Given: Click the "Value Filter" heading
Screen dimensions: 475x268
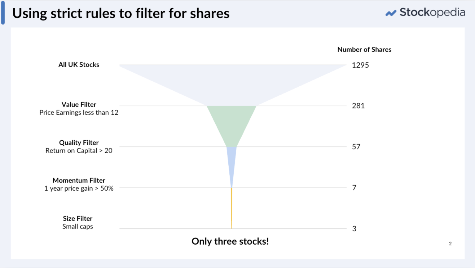Looking at the screenshot, I should click(x=79, y=105).
